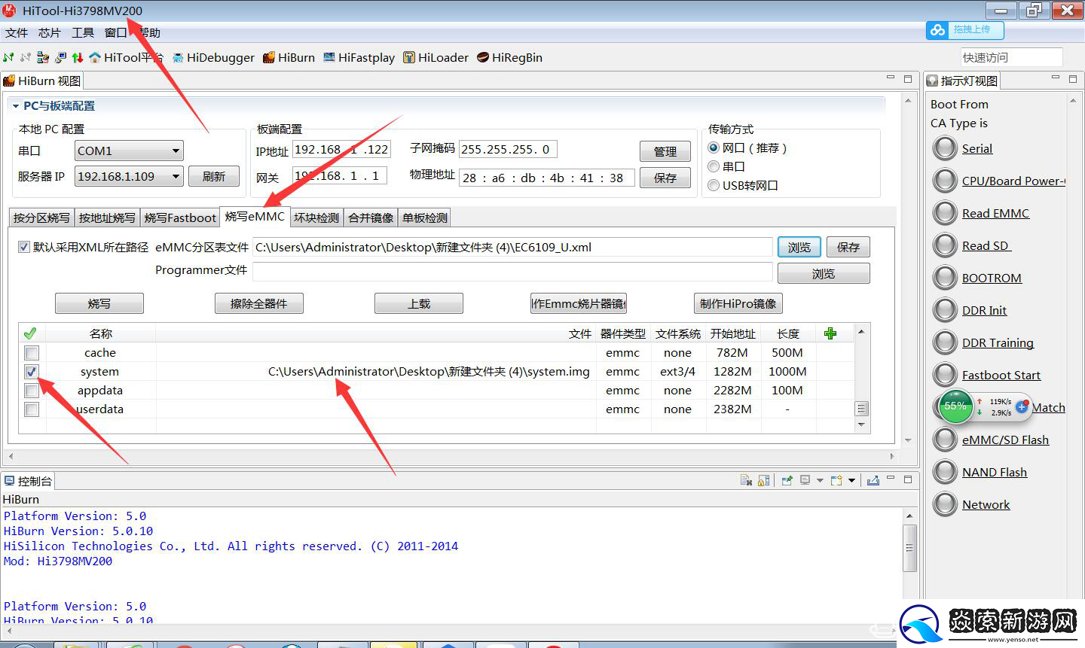Open HiLoader tool in toolbar

coord(436,57)
